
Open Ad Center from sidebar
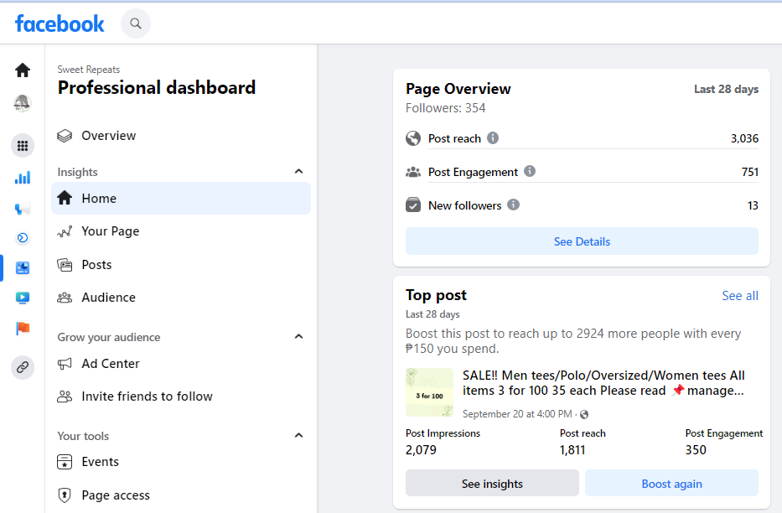tap(110, 364)
